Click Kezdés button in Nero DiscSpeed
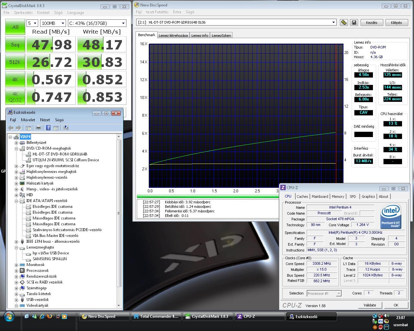The image size is (414, 331). click(371, 23)
